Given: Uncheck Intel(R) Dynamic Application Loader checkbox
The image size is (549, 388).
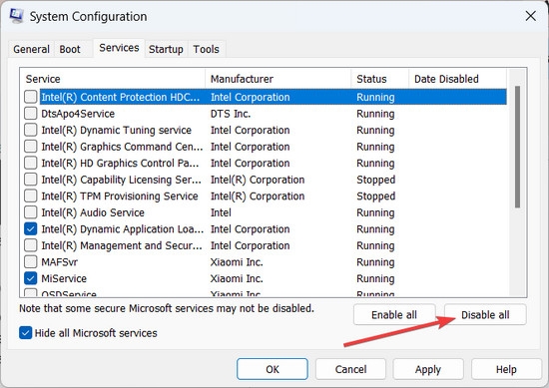Looking at the screenshot, I should pos(31,229).
